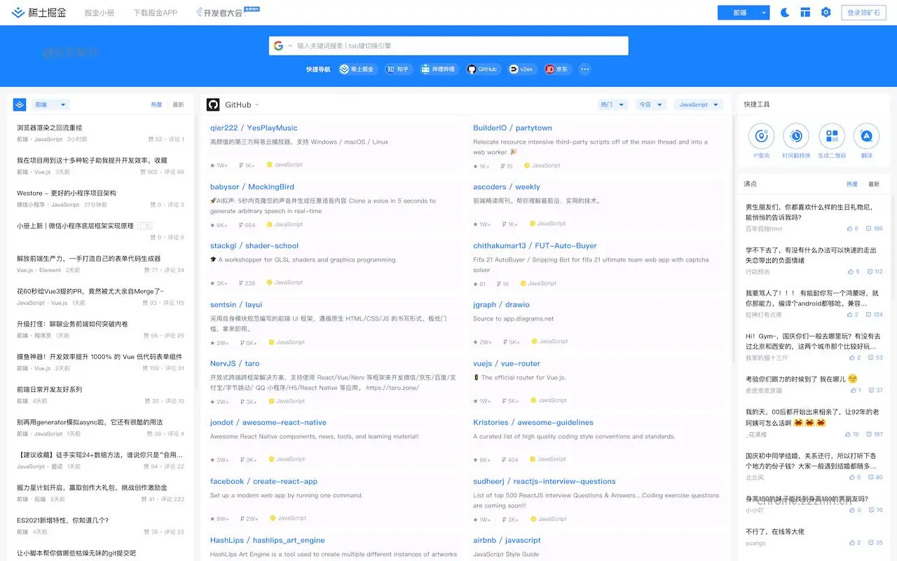Switch left article list sorting to 最新
897x561 pixels.
(x=178, y=104)
